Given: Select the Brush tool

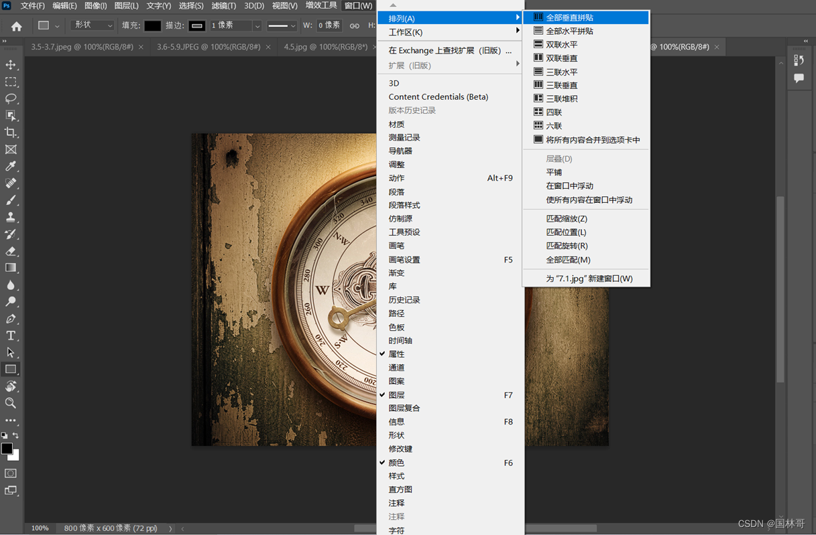Looking at the screenshot, I should pyautogui.click(x=11, y=200).
